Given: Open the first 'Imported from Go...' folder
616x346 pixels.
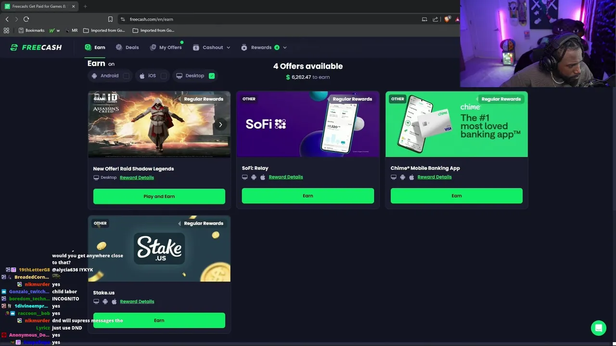Looking at the screenshot, I should (104, 30).
